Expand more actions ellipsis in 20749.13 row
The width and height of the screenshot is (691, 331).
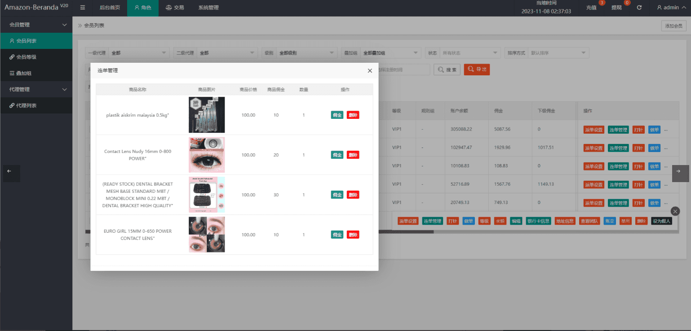[x=666, y=203]
